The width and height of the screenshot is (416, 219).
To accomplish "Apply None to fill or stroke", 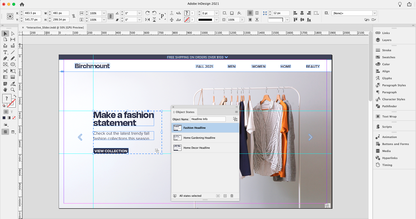I will (x=14, y=118).
